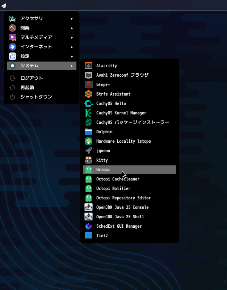This screenshot has height=290, width=227.
Task: Open the Tint2 entry
Action: click(x=129, y=236)
